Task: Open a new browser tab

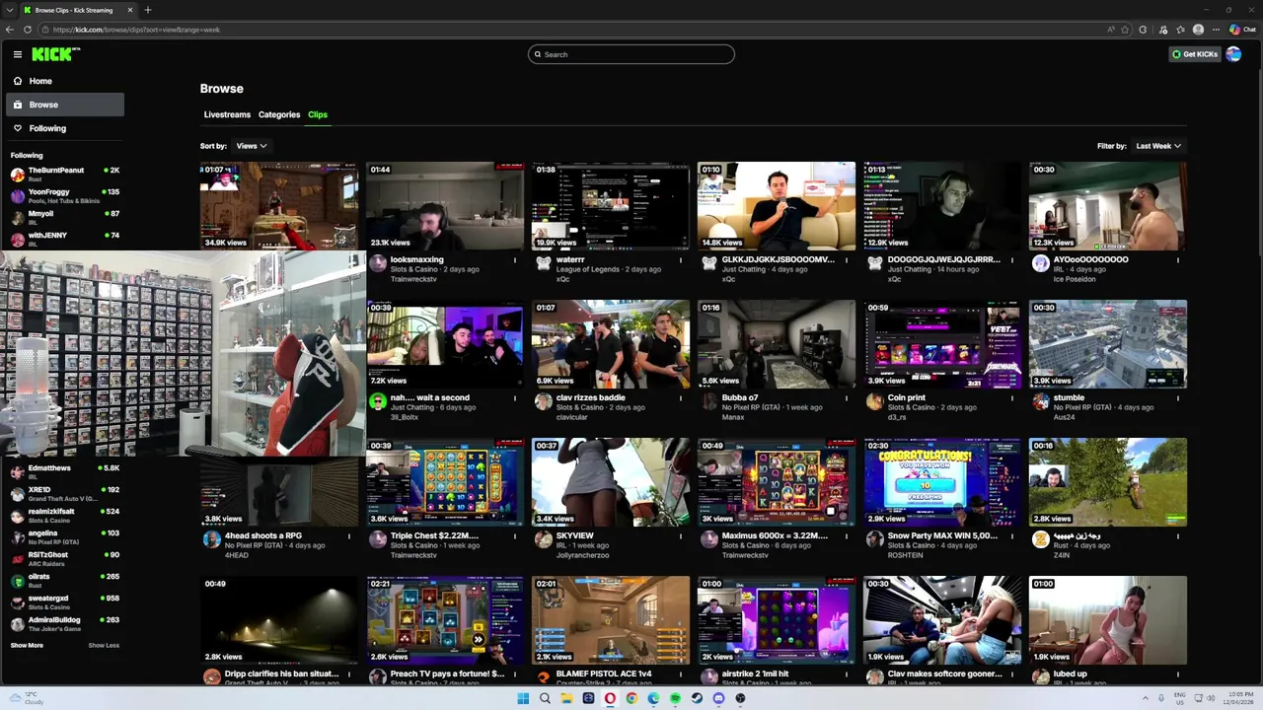Action: click(147, 10)
